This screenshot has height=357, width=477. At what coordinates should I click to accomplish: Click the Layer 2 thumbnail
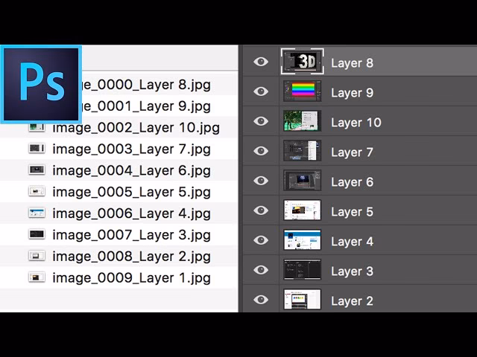pyautogui.click(x=302, y=299)
